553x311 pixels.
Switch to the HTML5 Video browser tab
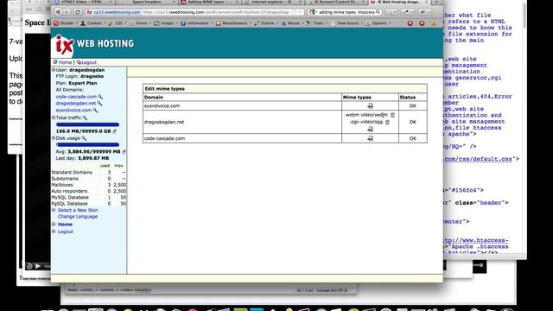83,2
